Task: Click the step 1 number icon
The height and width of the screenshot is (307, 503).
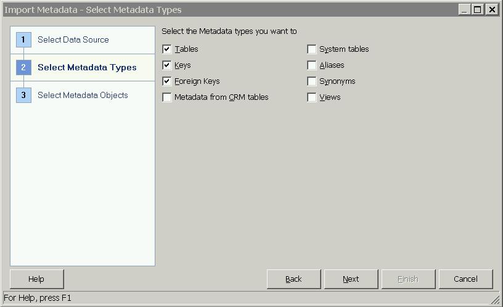Action: (x=23, y=40)
